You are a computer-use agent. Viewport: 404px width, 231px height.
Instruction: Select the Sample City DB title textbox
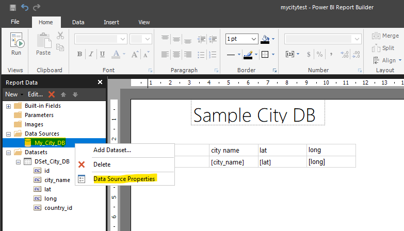click(x=257, y=113)
